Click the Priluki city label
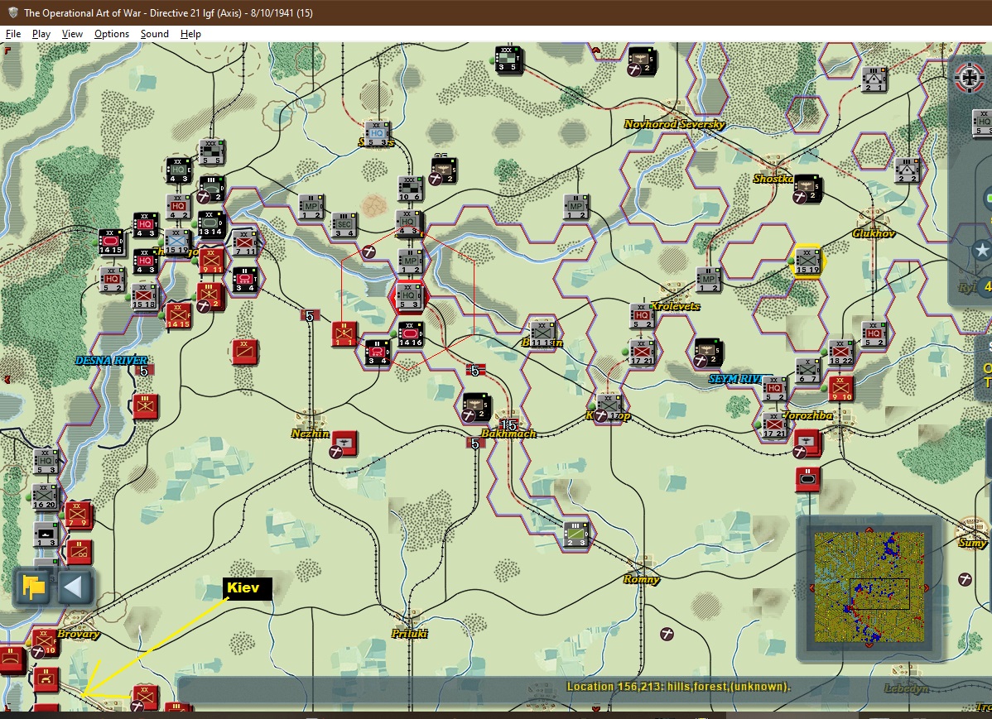This screenshot has height=719, width=992. (x=409, y=634)
